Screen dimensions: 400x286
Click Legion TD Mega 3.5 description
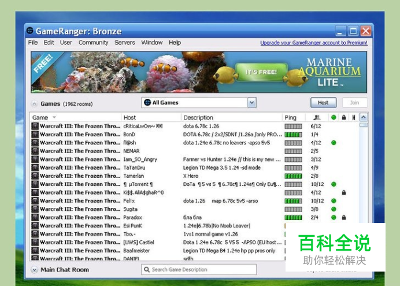[x=222, y=168]
